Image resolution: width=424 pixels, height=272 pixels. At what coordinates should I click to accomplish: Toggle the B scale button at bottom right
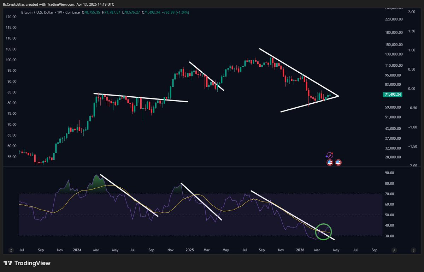point(413,250)
